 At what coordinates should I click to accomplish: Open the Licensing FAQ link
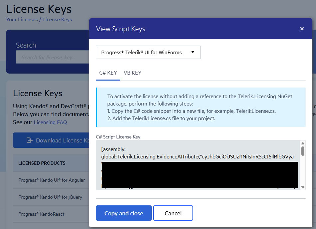coord(50,122)
